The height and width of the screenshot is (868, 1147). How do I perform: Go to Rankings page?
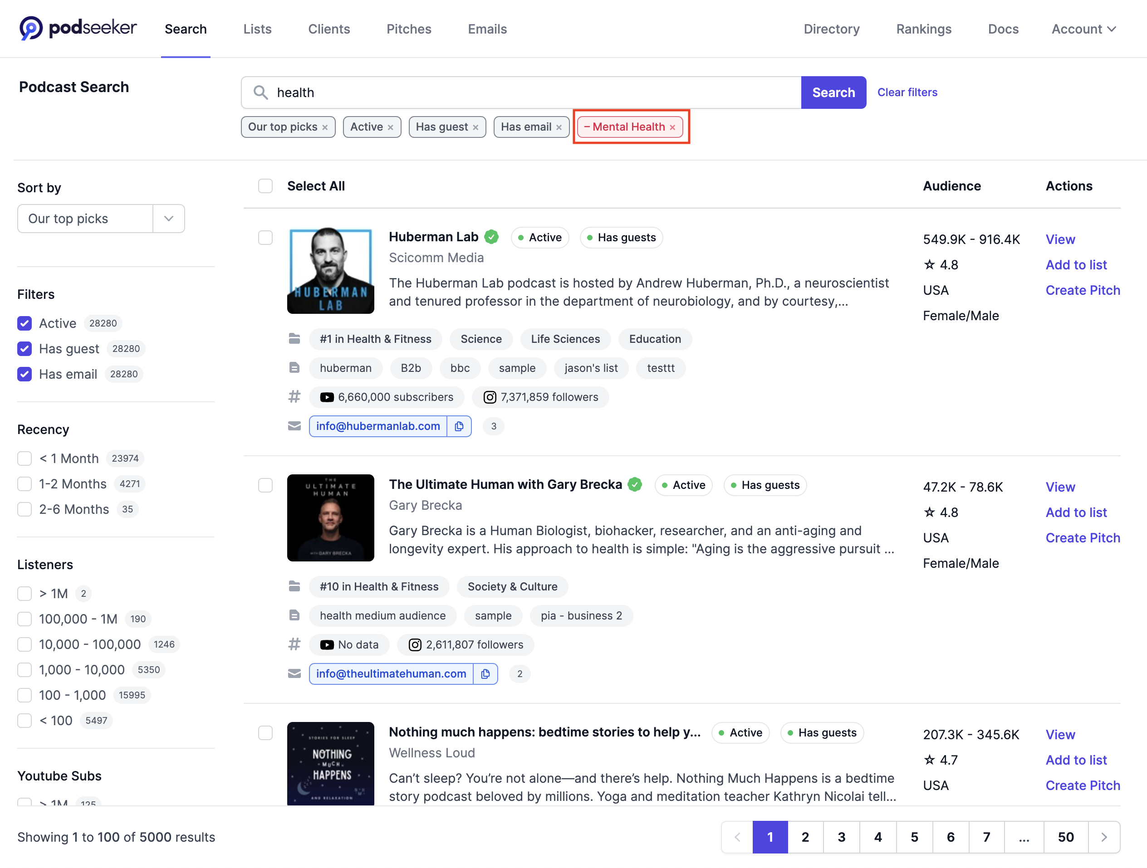point(924,29)
